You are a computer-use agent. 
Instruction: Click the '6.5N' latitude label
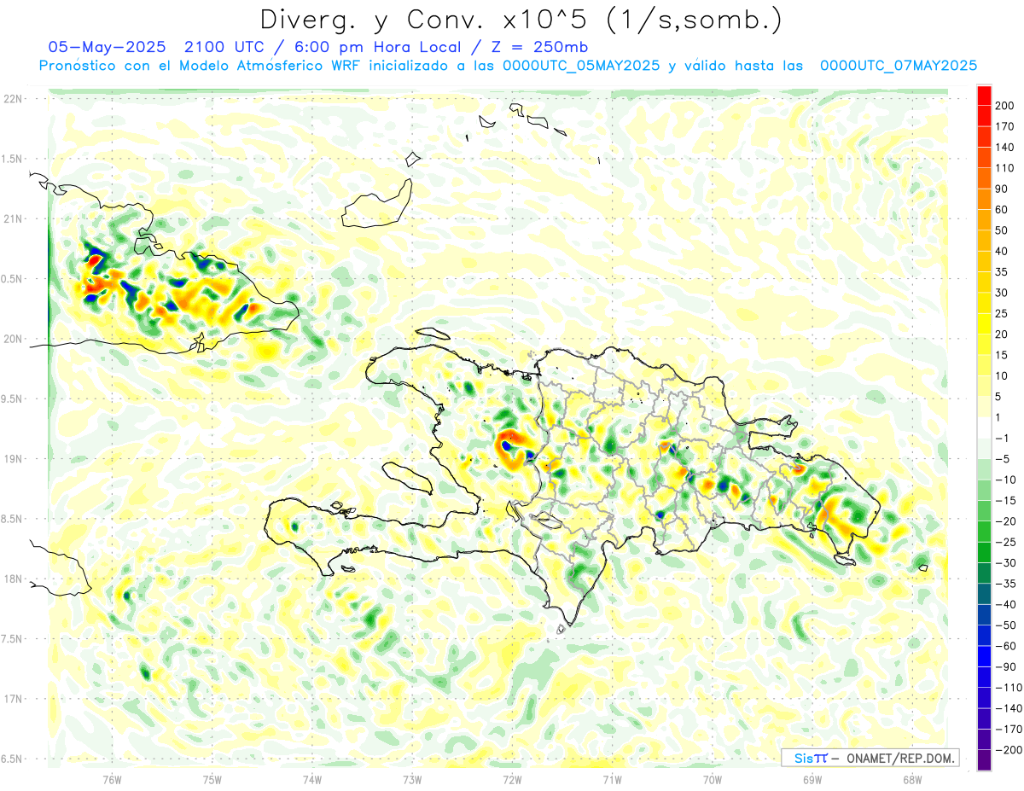point(12,759)
